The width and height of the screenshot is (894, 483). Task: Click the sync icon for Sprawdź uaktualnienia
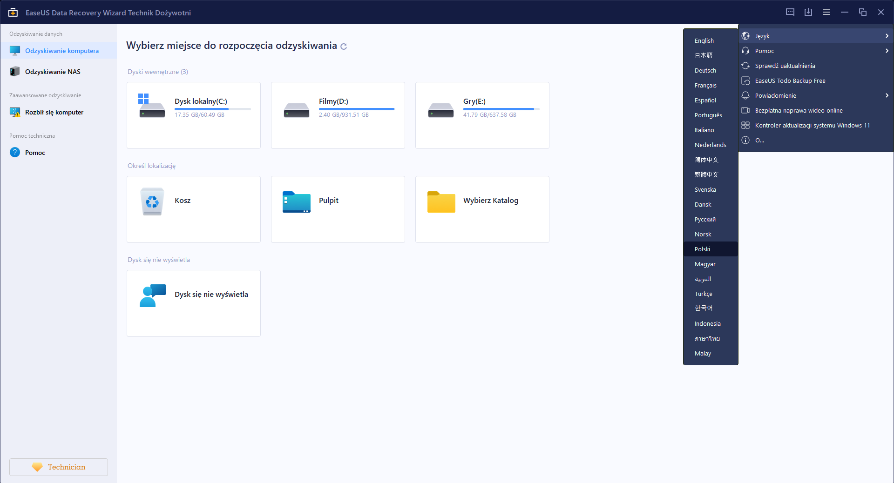(745, 66)
